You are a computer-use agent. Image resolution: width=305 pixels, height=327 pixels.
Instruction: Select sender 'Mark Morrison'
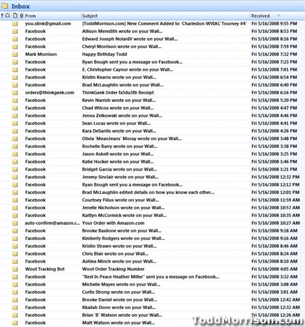(41, 54)
